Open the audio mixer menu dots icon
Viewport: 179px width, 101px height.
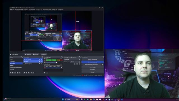point(47,73)
